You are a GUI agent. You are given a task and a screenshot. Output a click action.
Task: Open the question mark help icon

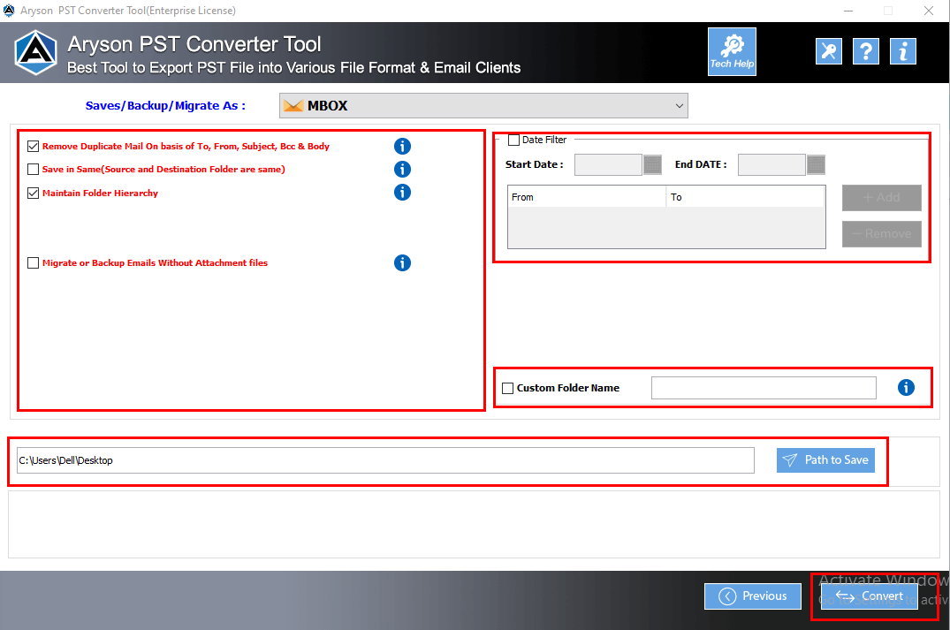coord(866,51)
